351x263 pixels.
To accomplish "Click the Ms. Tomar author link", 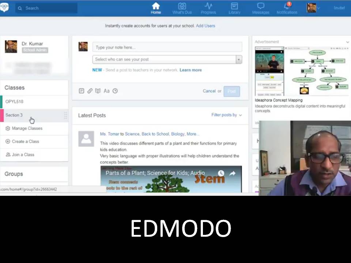I will (109, 134).
